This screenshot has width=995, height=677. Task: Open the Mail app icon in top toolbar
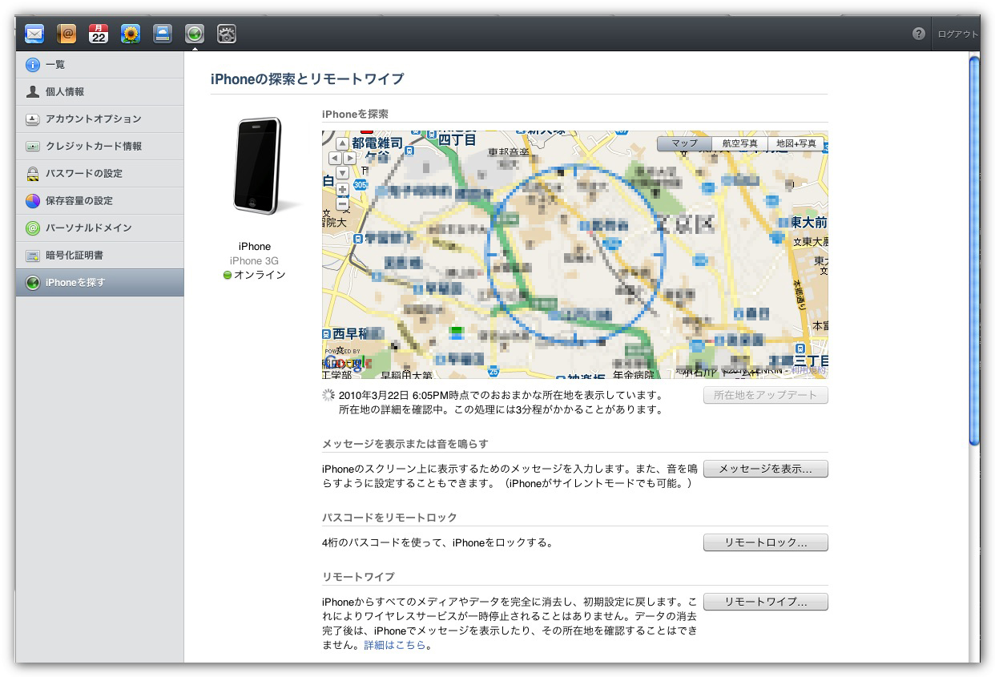tap(34, 34)
